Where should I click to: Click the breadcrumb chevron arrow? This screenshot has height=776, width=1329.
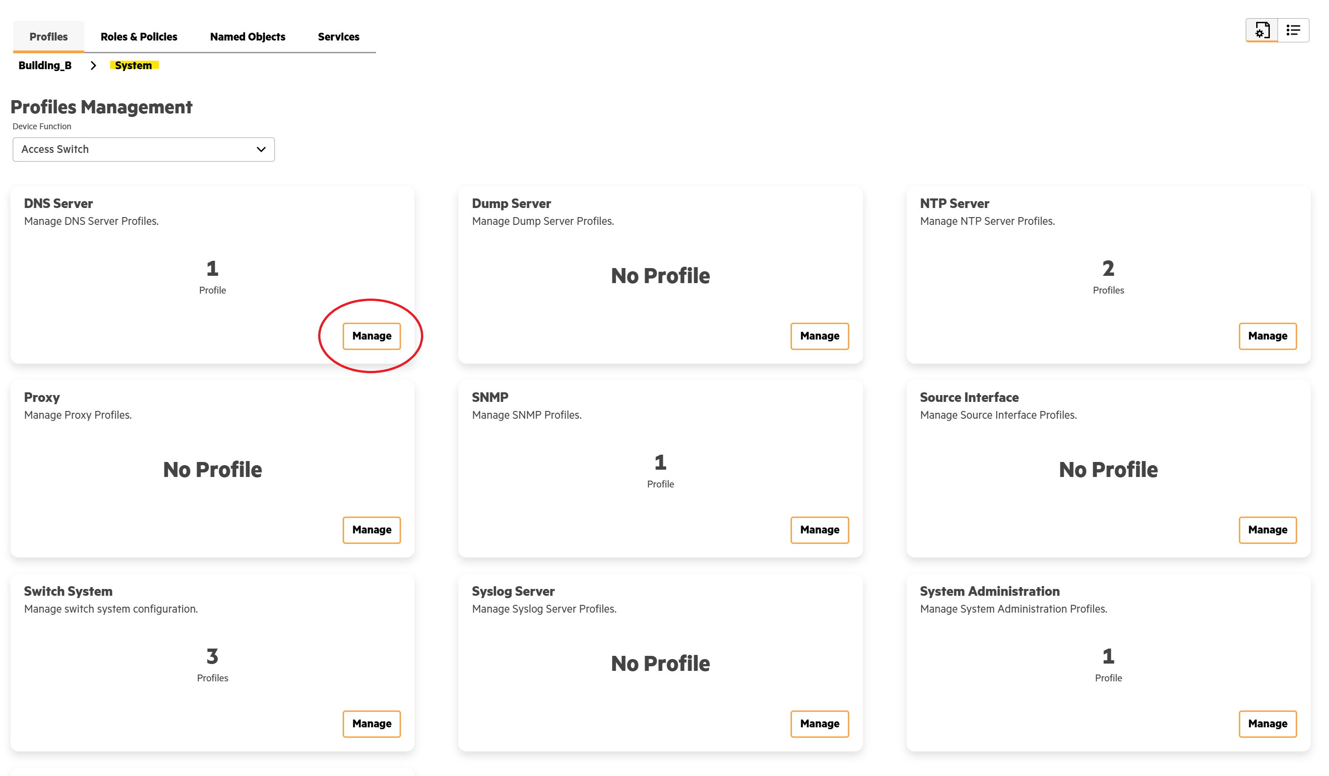(x=93, y=66)
